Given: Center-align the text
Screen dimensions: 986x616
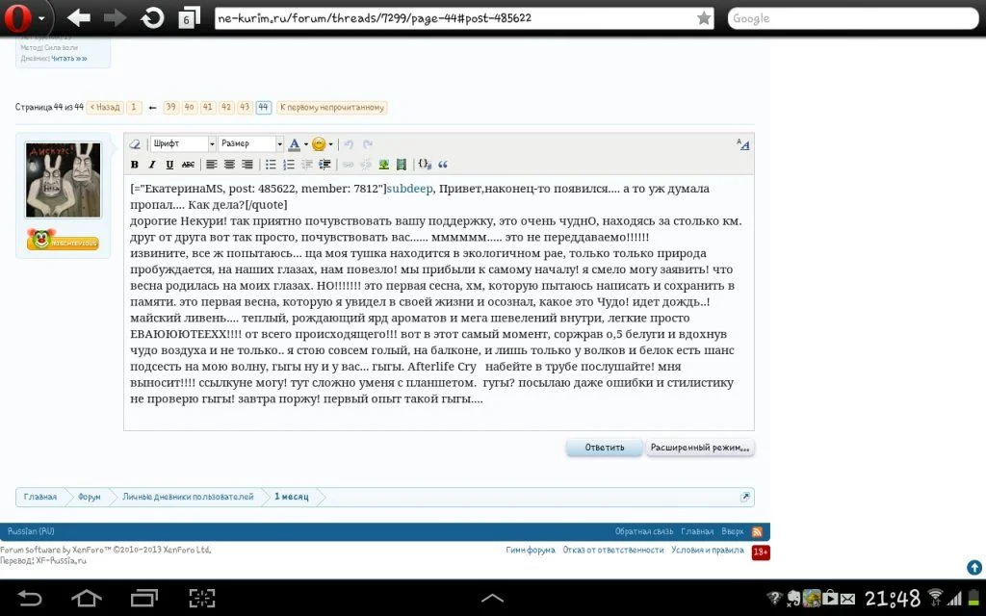Looking at the screenshot, I should click(229, 165).
